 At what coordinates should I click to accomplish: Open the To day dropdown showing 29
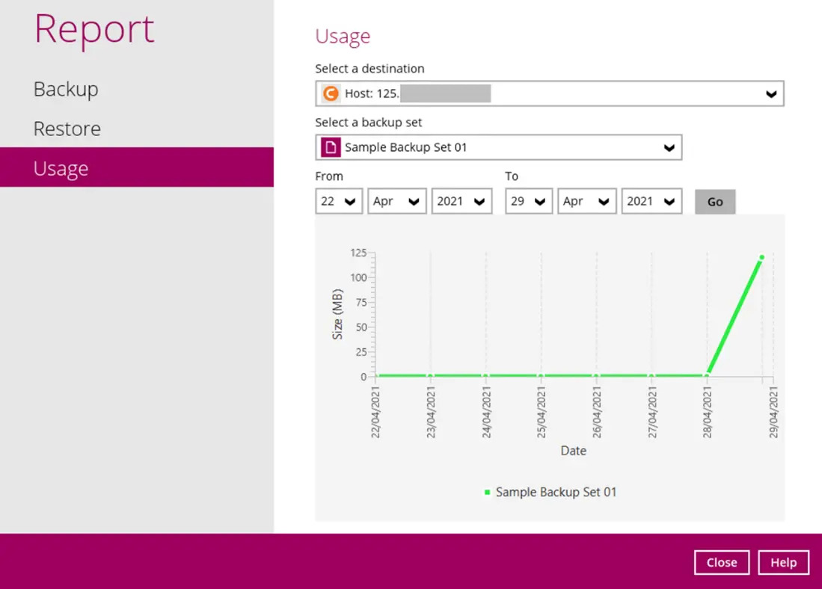pyautogui.click(x=529, y=201)
